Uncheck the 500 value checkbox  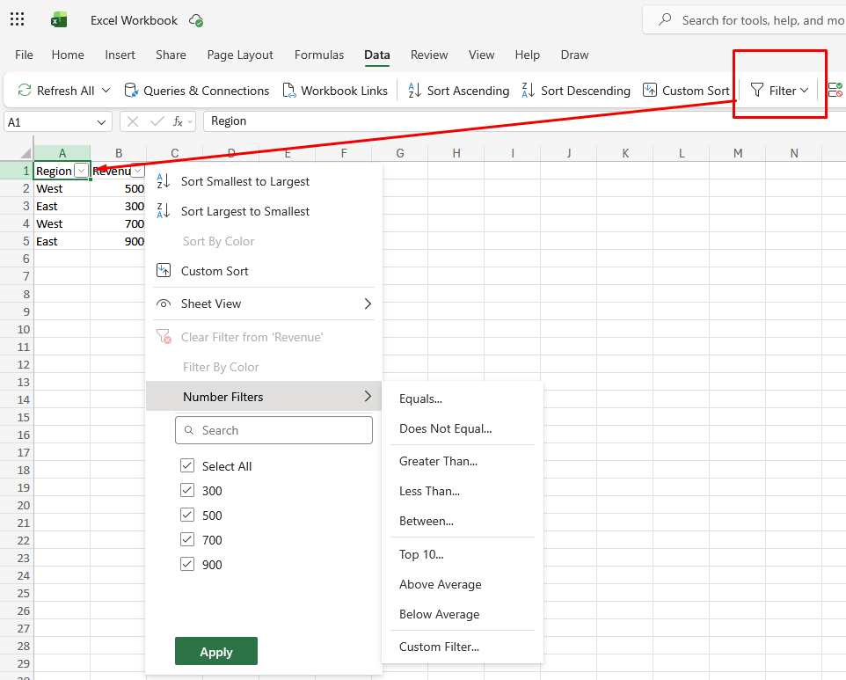[187, 515]
